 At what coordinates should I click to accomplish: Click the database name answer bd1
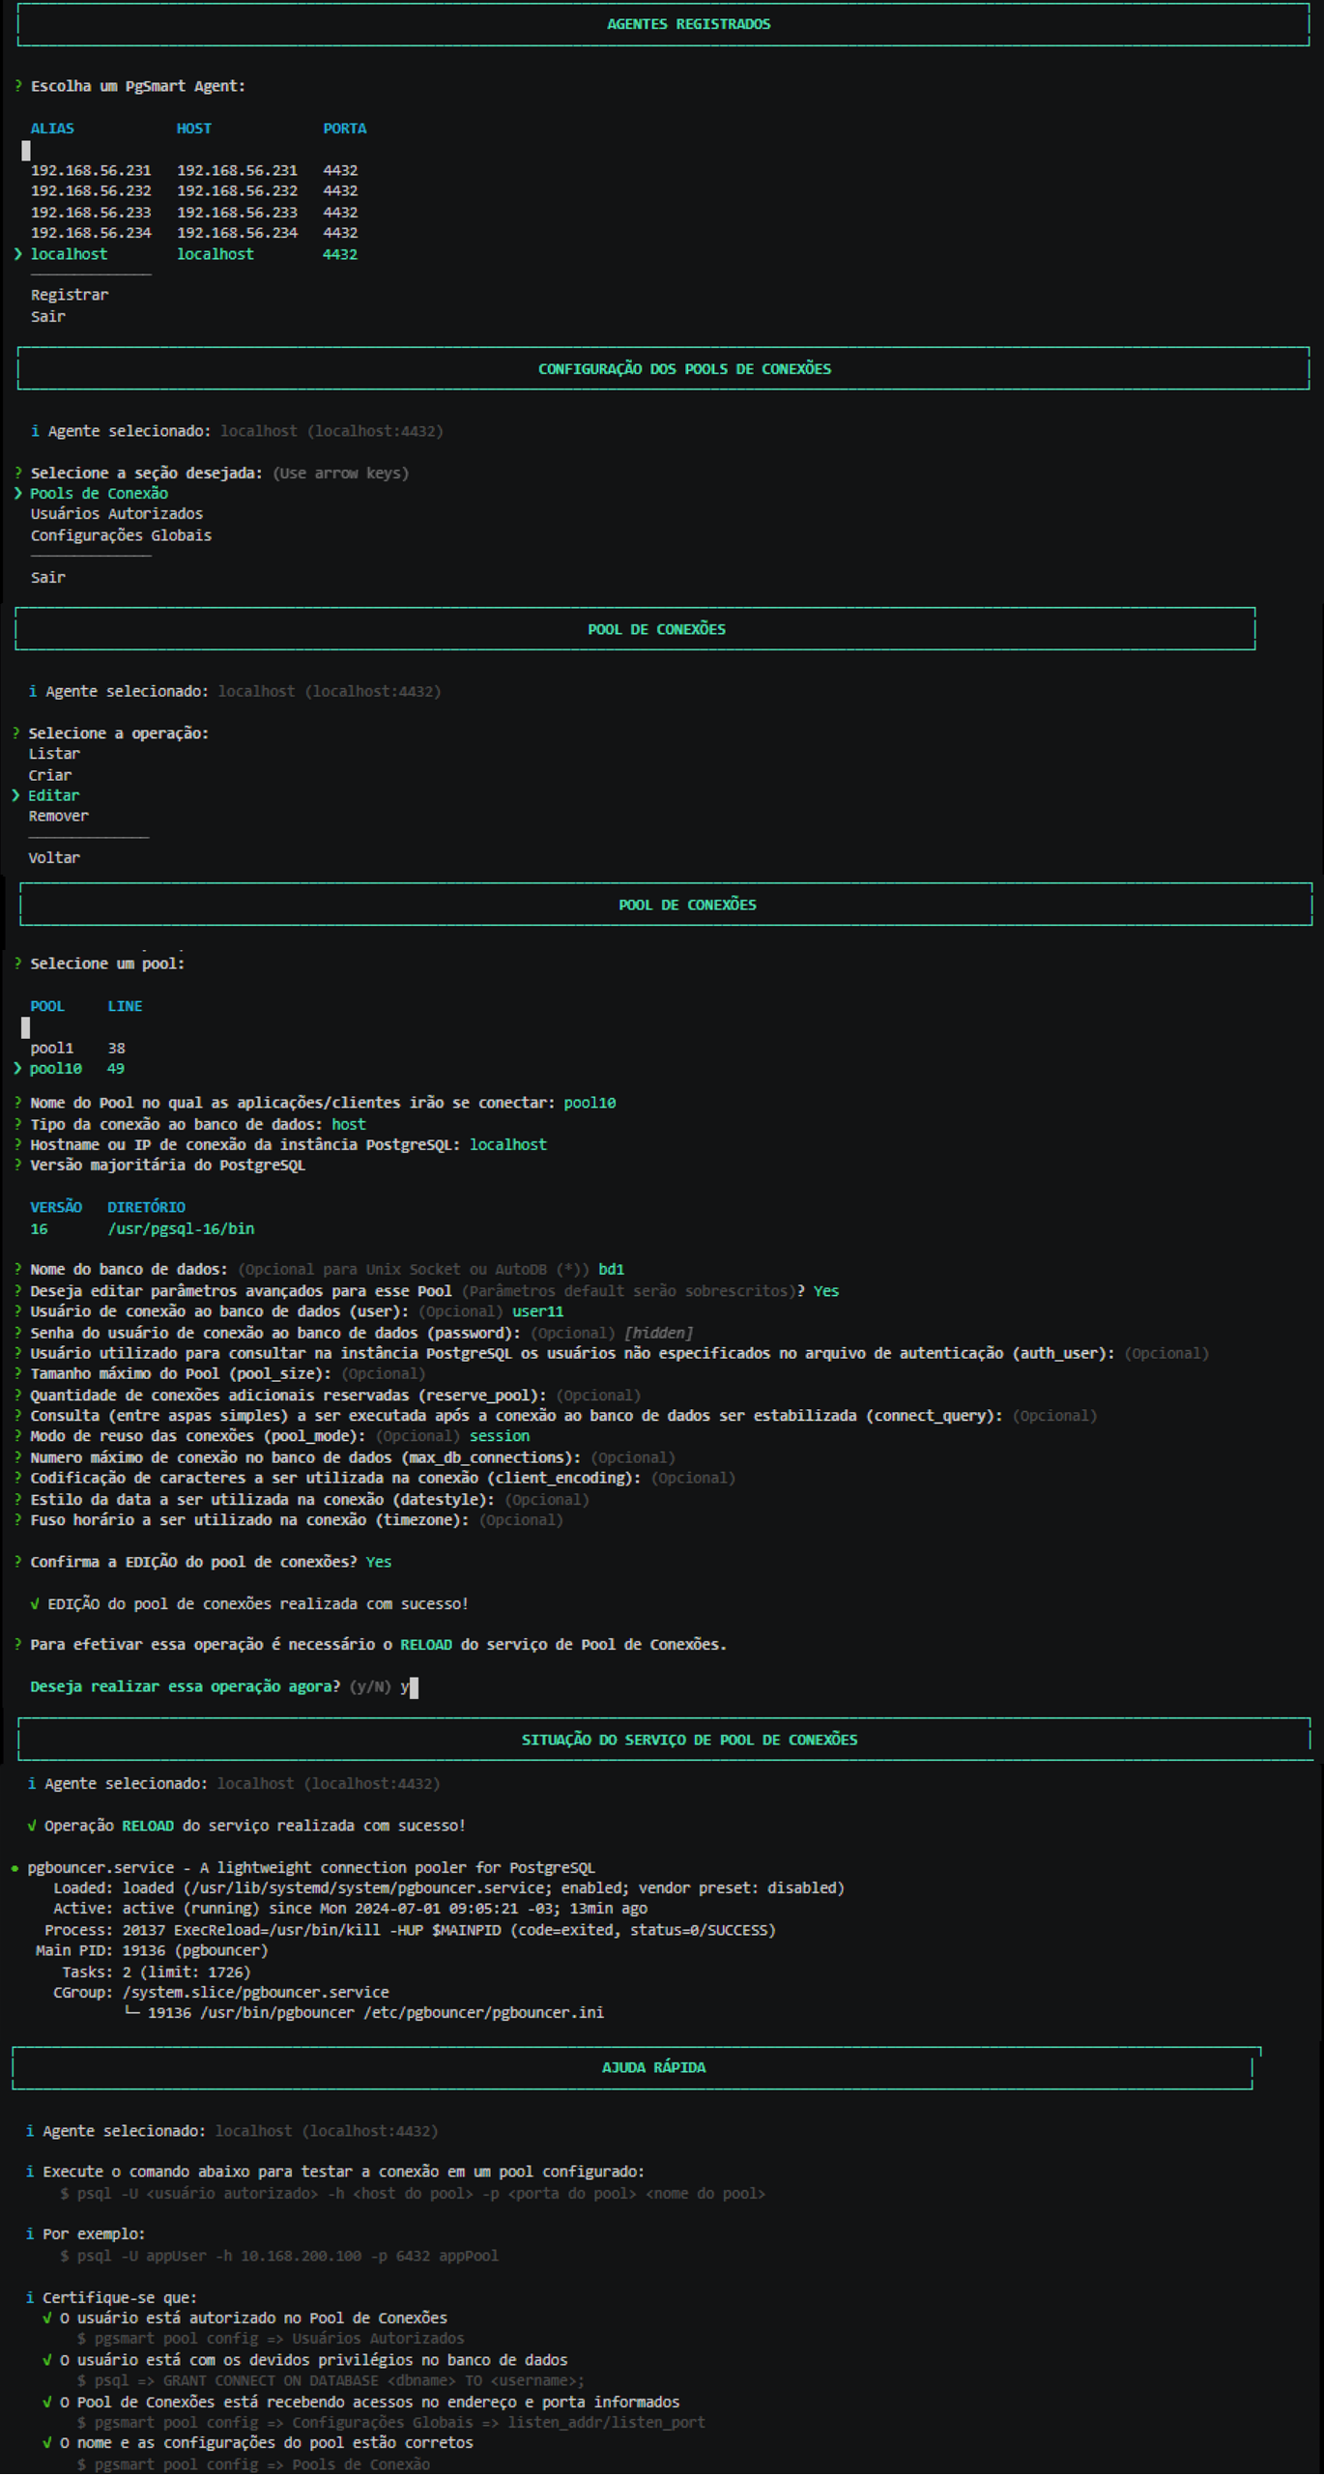point(612,1269)
